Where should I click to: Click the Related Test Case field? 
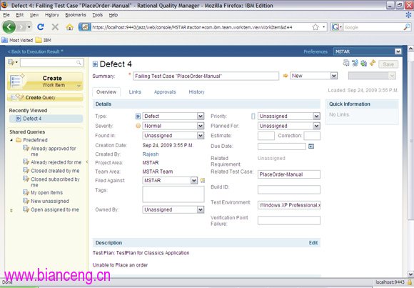click(x=289, y=174)
